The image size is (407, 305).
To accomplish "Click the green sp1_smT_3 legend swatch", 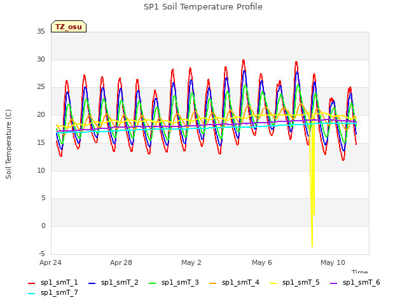I will (153, 283).
